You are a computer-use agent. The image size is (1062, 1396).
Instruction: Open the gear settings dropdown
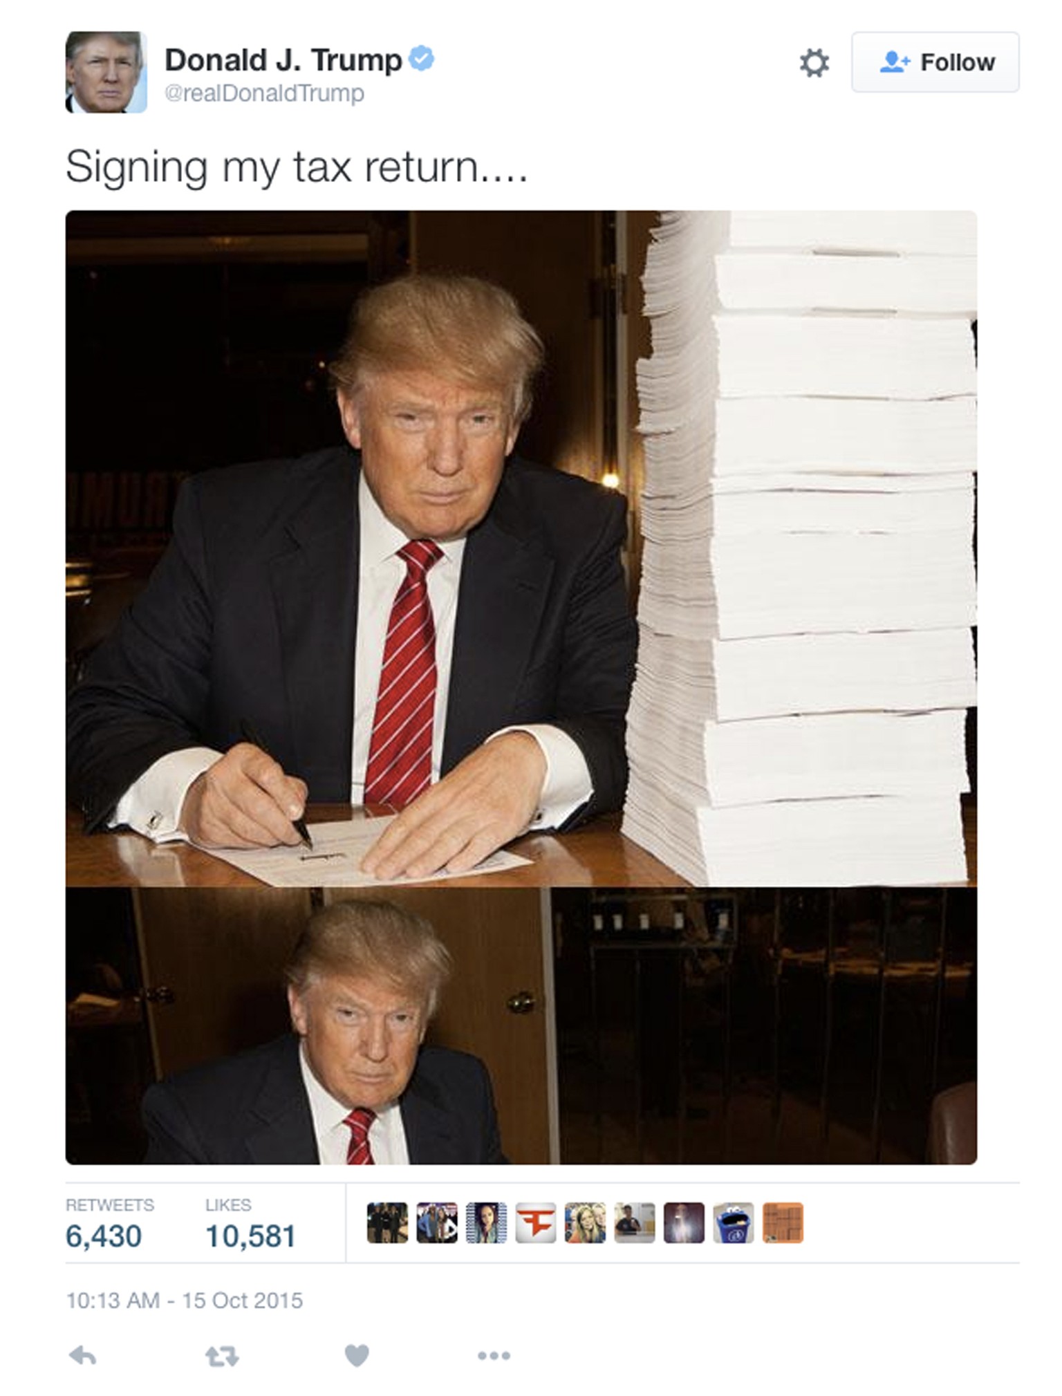814,62
